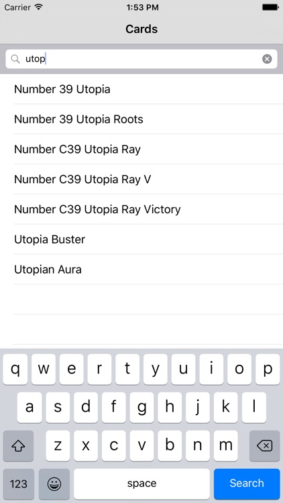Image resolution: width=283 pixels, height=503 pixels.
Task: Tap the blue Search button
Action: click(247, 484)
